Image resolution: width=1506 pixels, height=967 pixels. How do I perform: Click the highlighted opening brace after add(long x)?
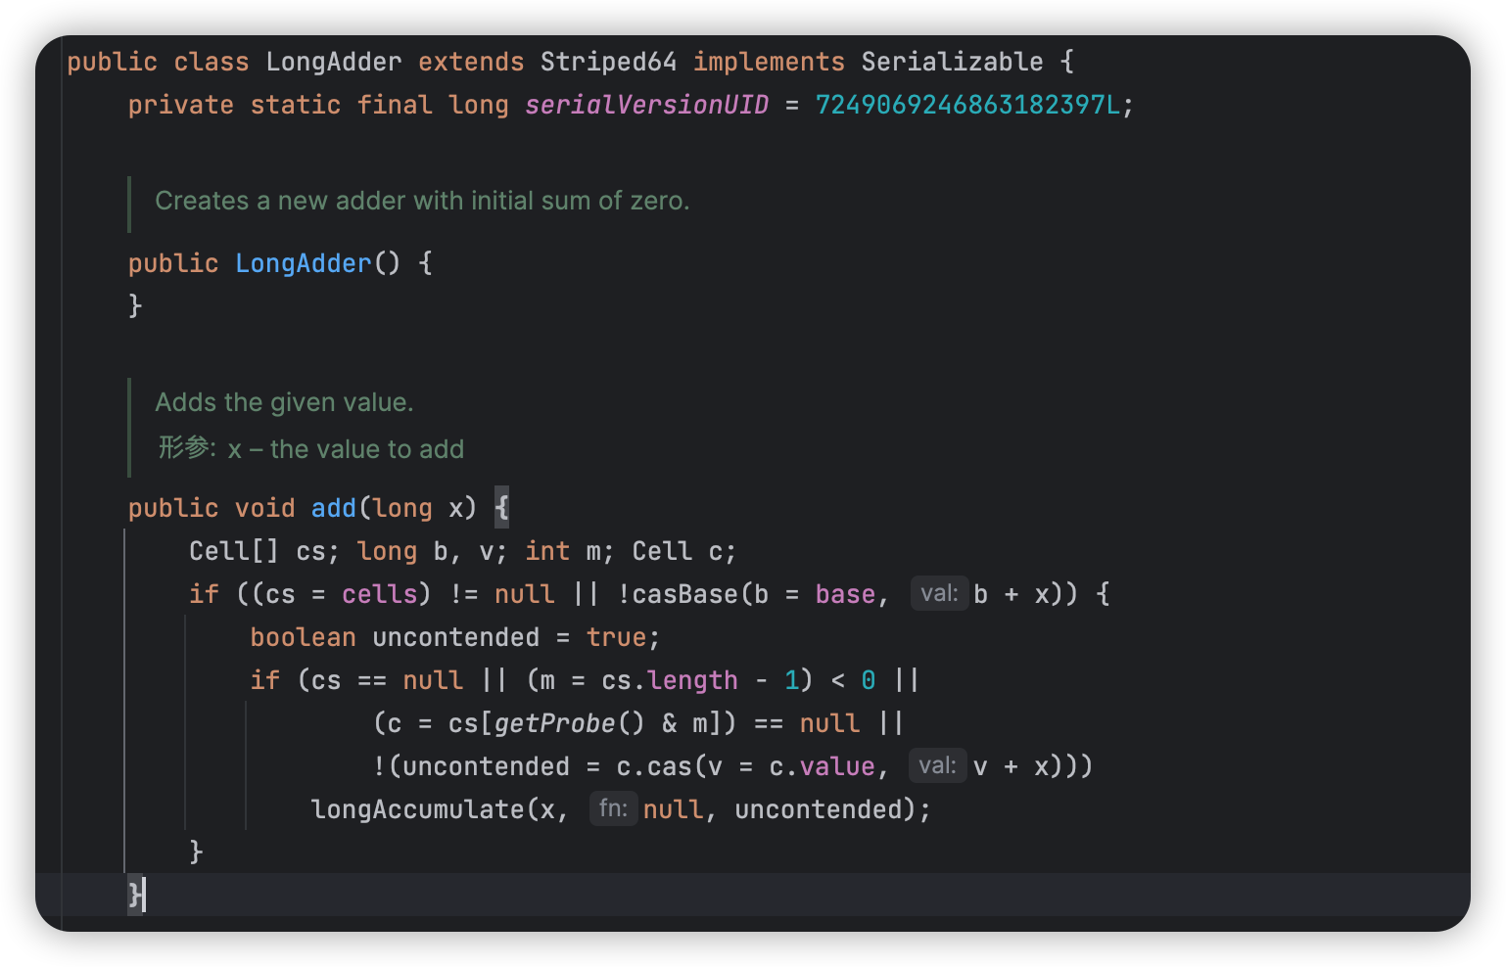point(501,508)
